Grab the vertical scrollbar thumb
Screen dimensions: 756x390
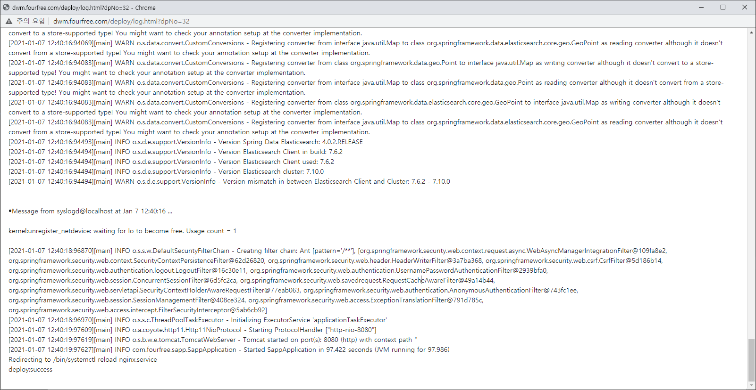[751, 360]
